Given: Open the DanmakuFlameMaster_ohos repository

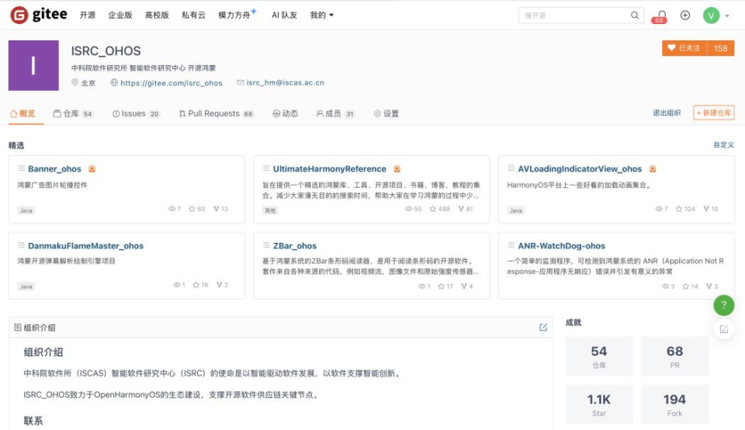Looking at the screenshot, I should pos(85,245).
